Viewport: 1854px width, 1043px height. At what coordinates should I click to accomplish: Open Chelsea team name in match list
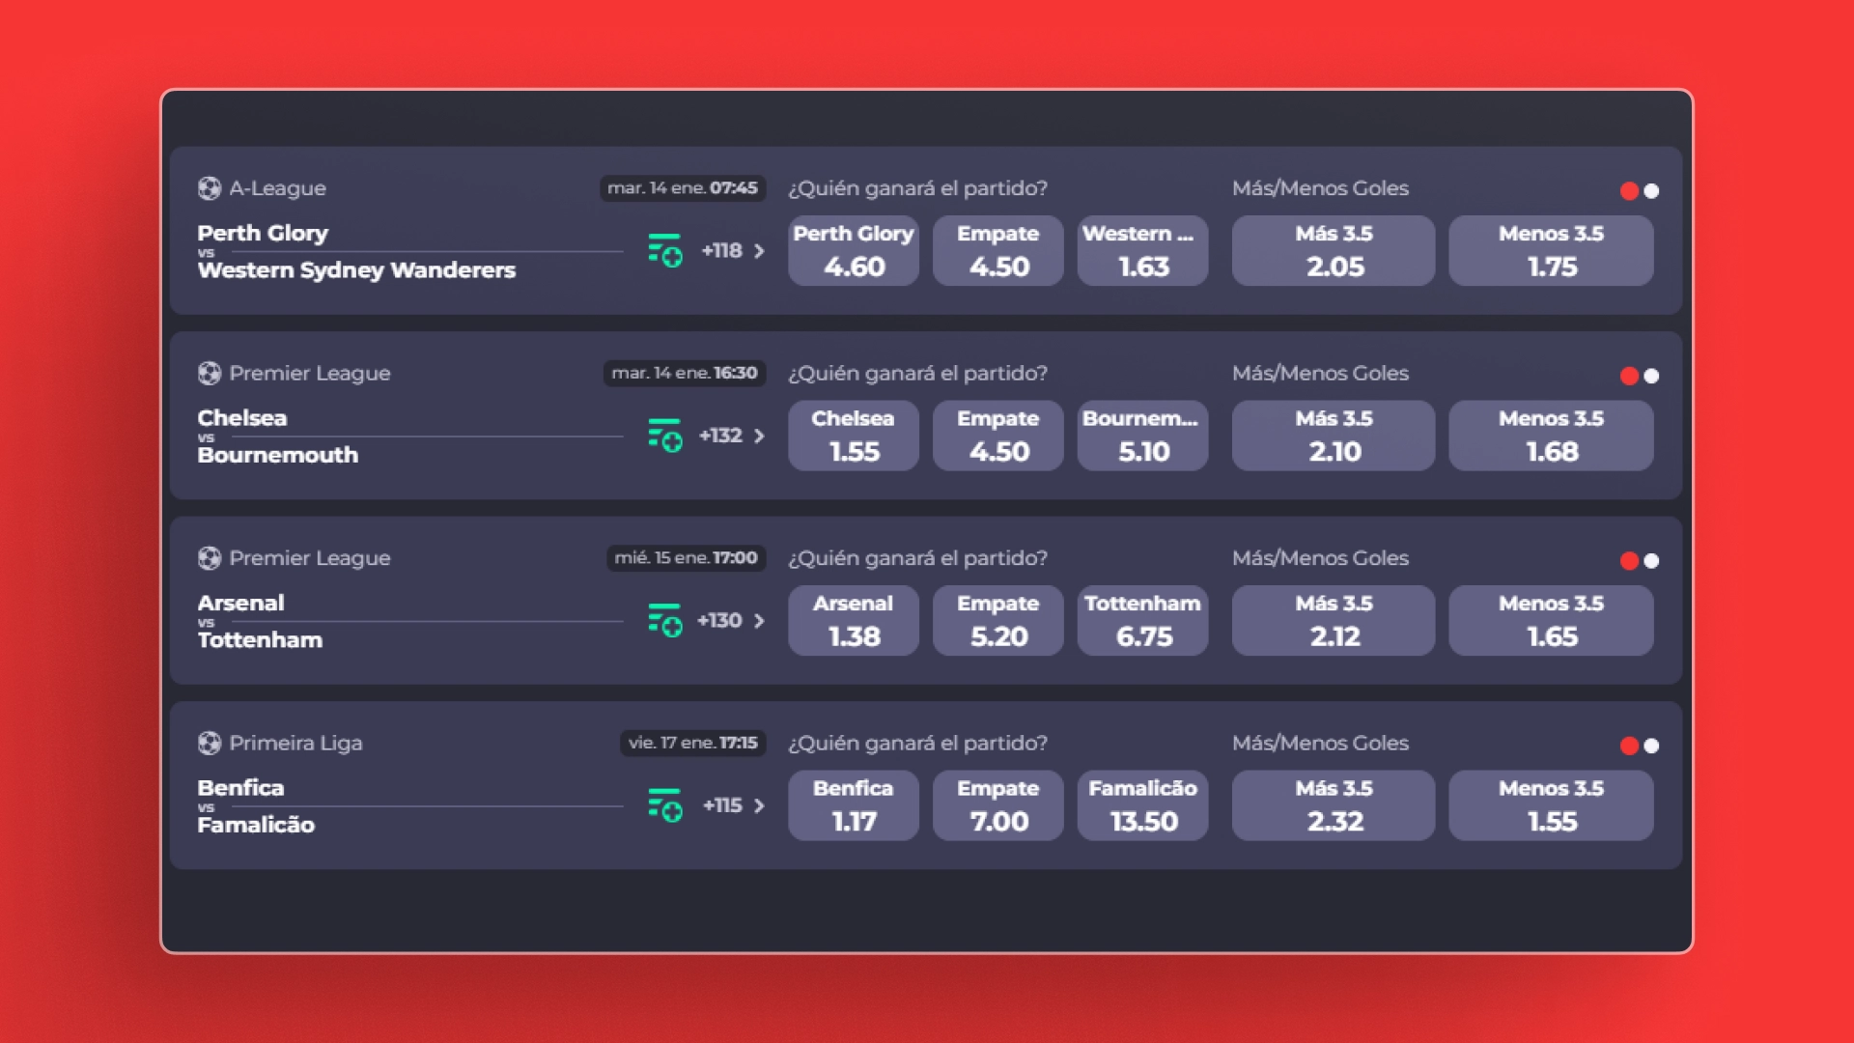click(242, 418)
